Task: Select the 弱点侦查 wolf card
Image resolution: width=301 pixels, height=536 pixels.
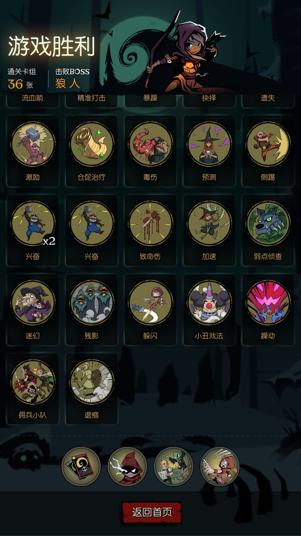Action: click(x=268, y=223)
